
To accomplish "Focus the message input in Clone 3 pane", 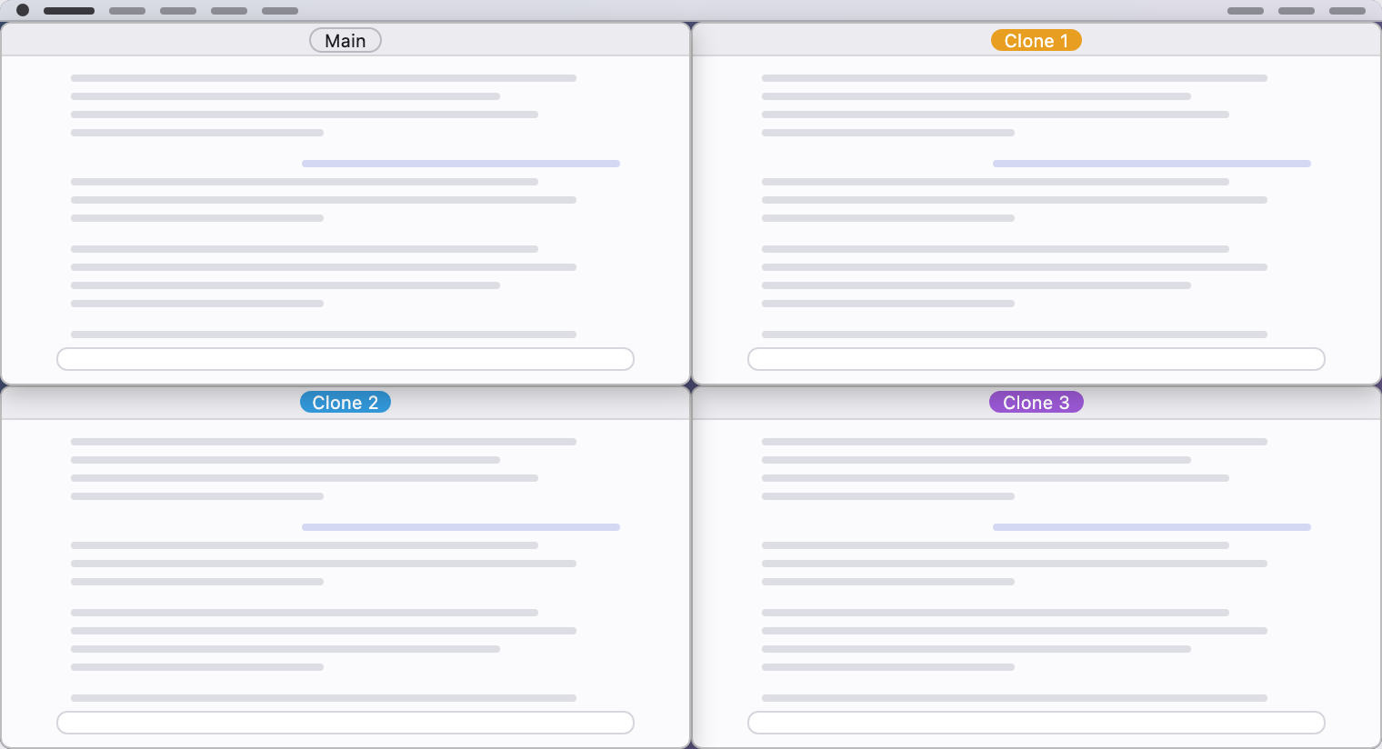I will tap(1036, 723).
